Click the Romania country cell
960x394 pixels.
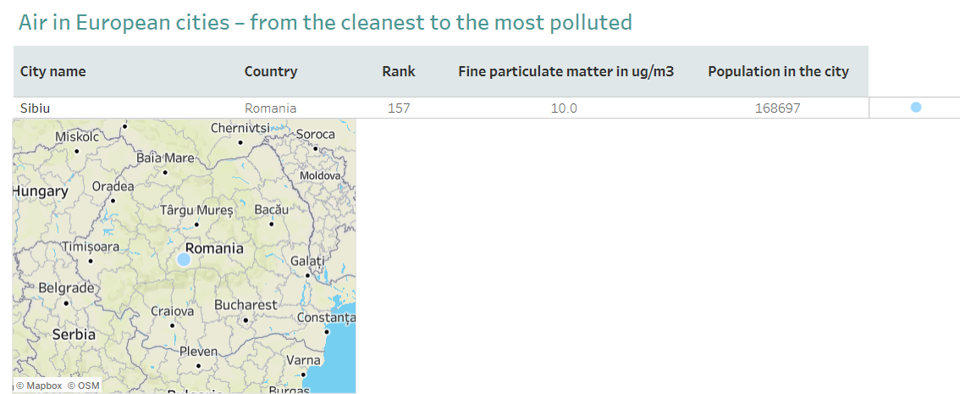[271, 108]
